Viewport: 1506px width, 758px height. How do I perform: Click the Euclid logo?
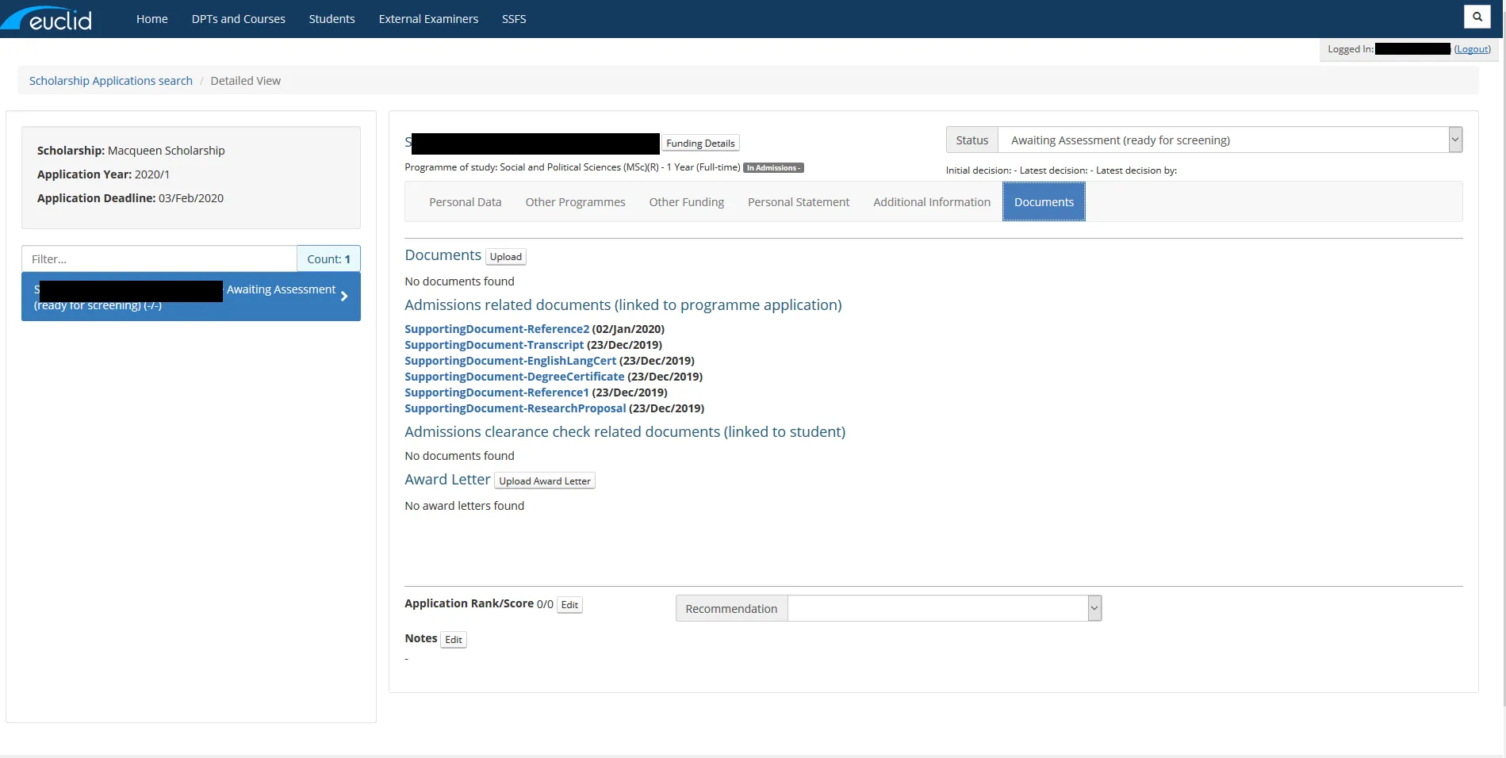(x=48, y=18)
